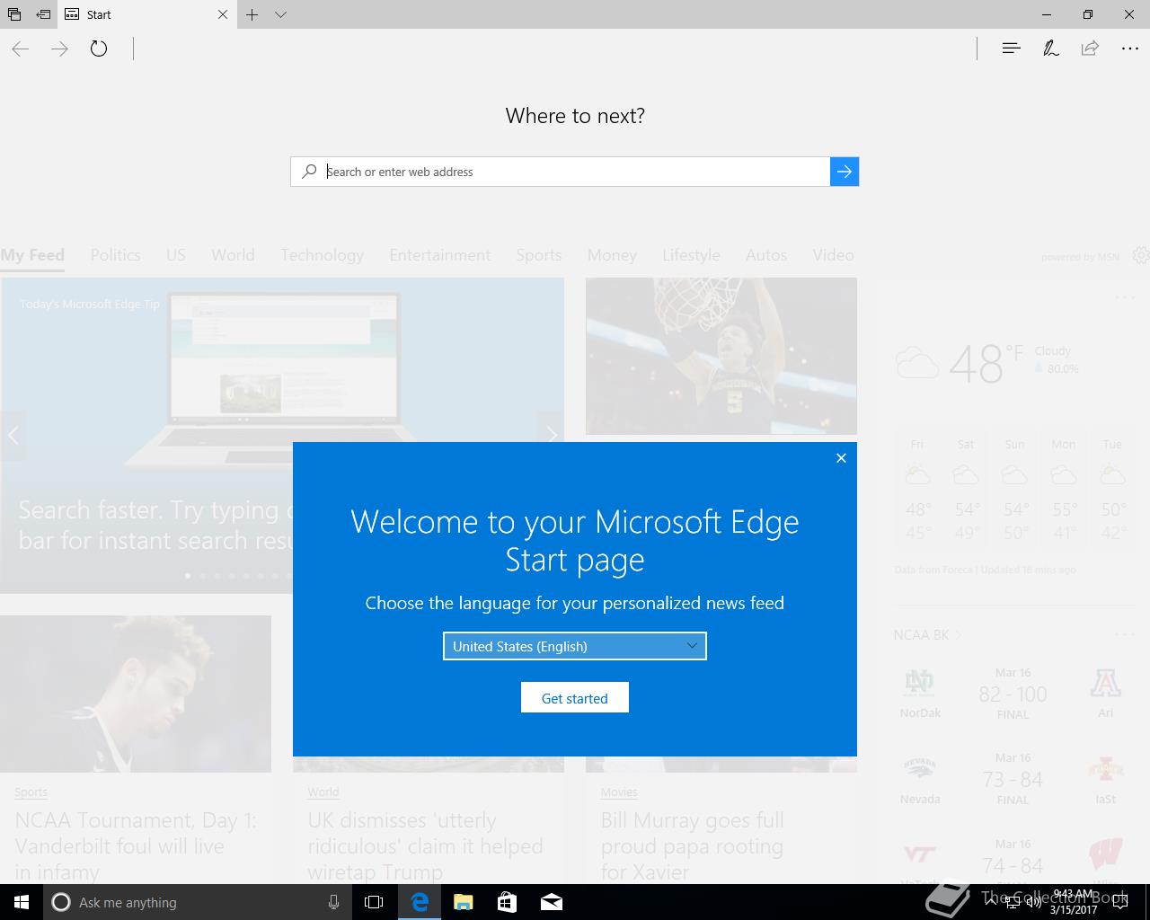Viewport: 1150px width, 920px height.
Task: Close the Start tab
Action: (223, 14)
